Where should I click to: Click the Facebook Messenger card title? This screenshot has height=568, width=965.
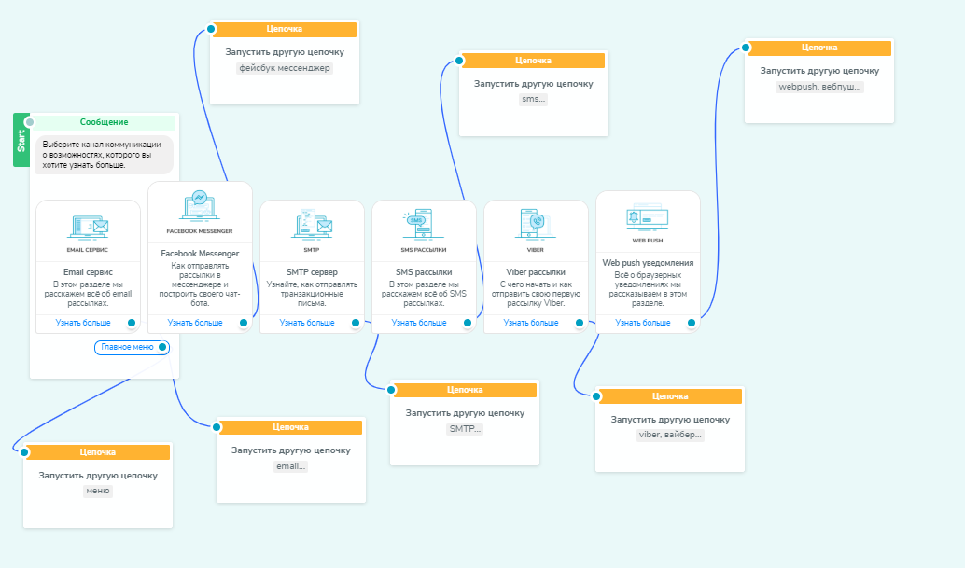click(x=200, y=254)
